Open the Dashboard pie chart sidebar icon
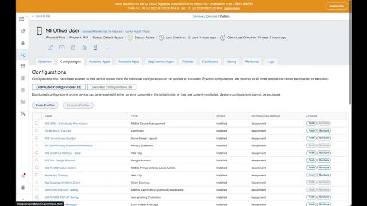This screenshot has height=206, width=367. pos(23,31)
